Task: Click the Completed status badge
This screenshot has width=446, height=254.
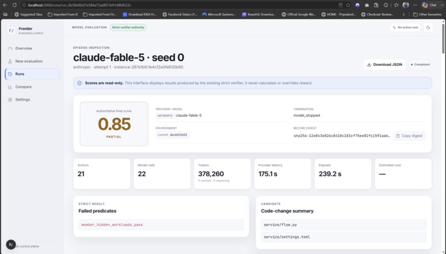Action: (x=420, y=65)
